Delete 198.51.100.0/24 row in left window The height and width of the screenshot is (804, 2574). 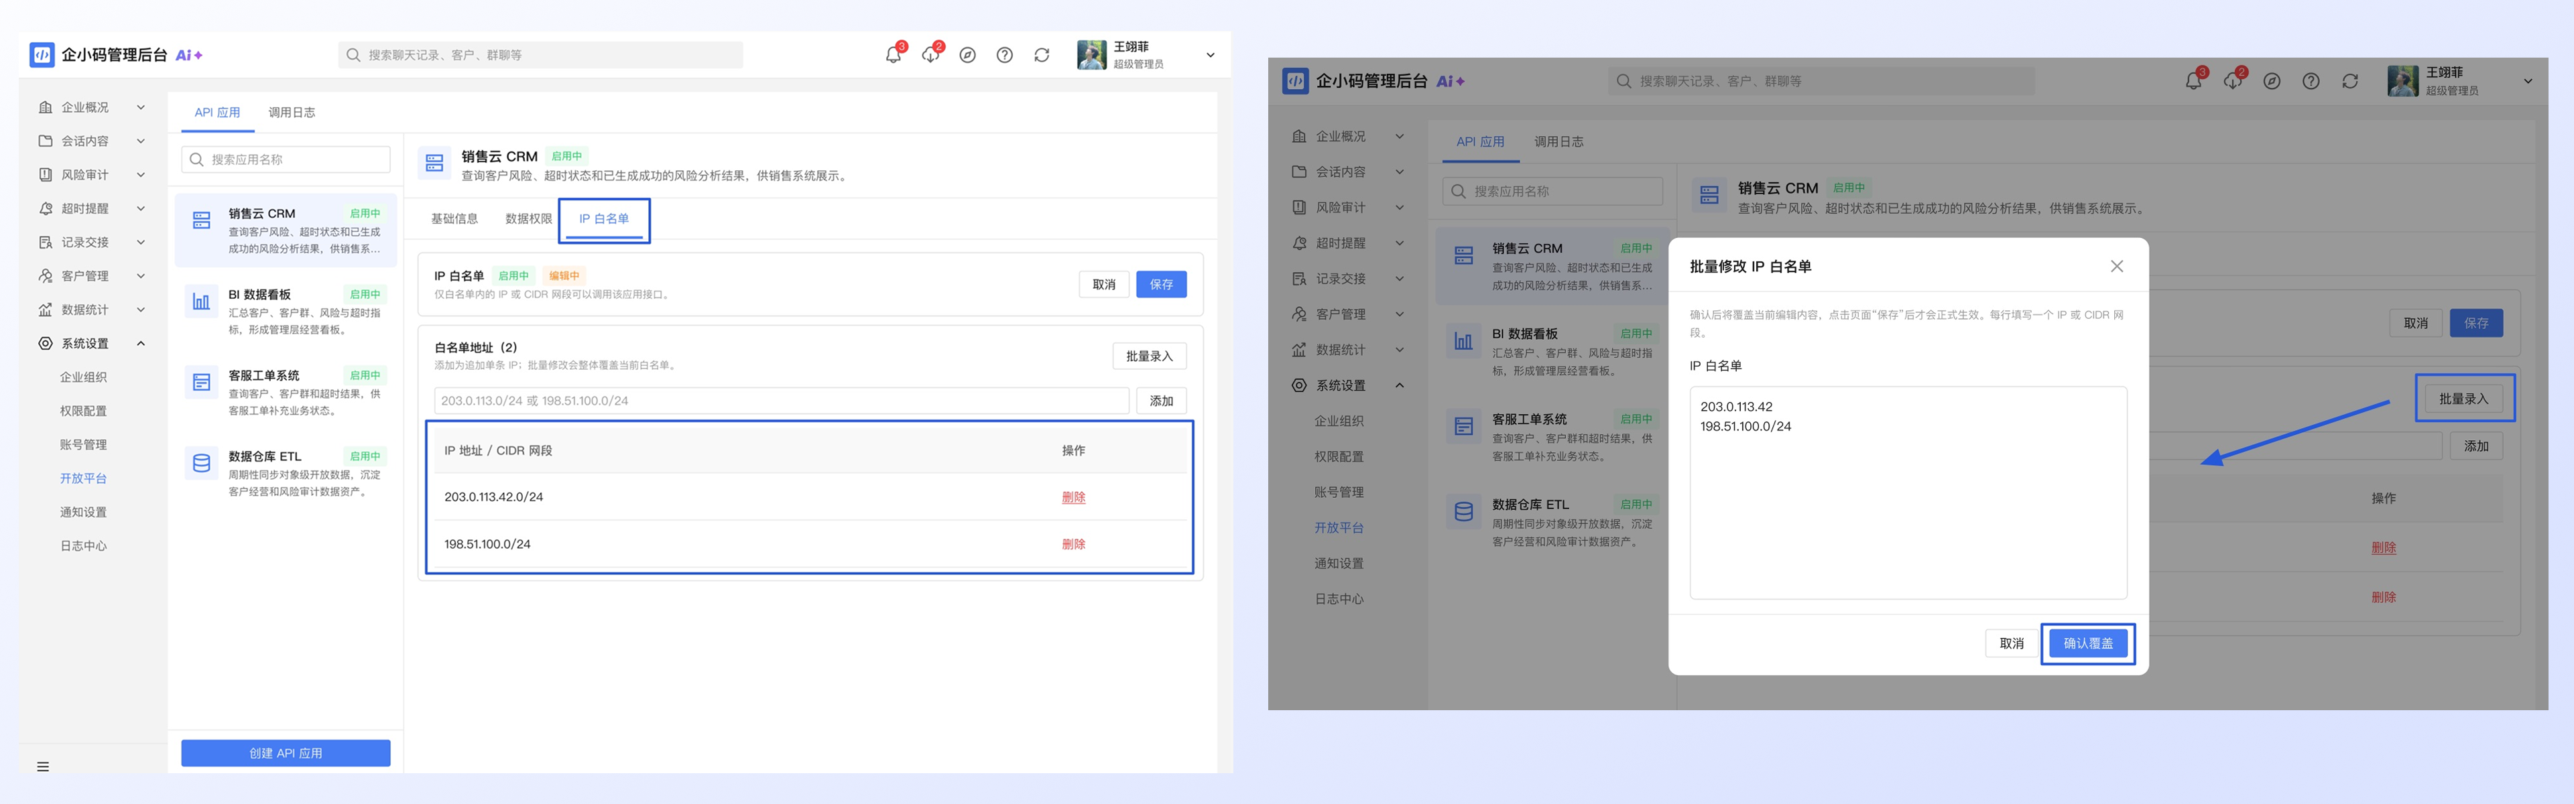coord(1073,544)
